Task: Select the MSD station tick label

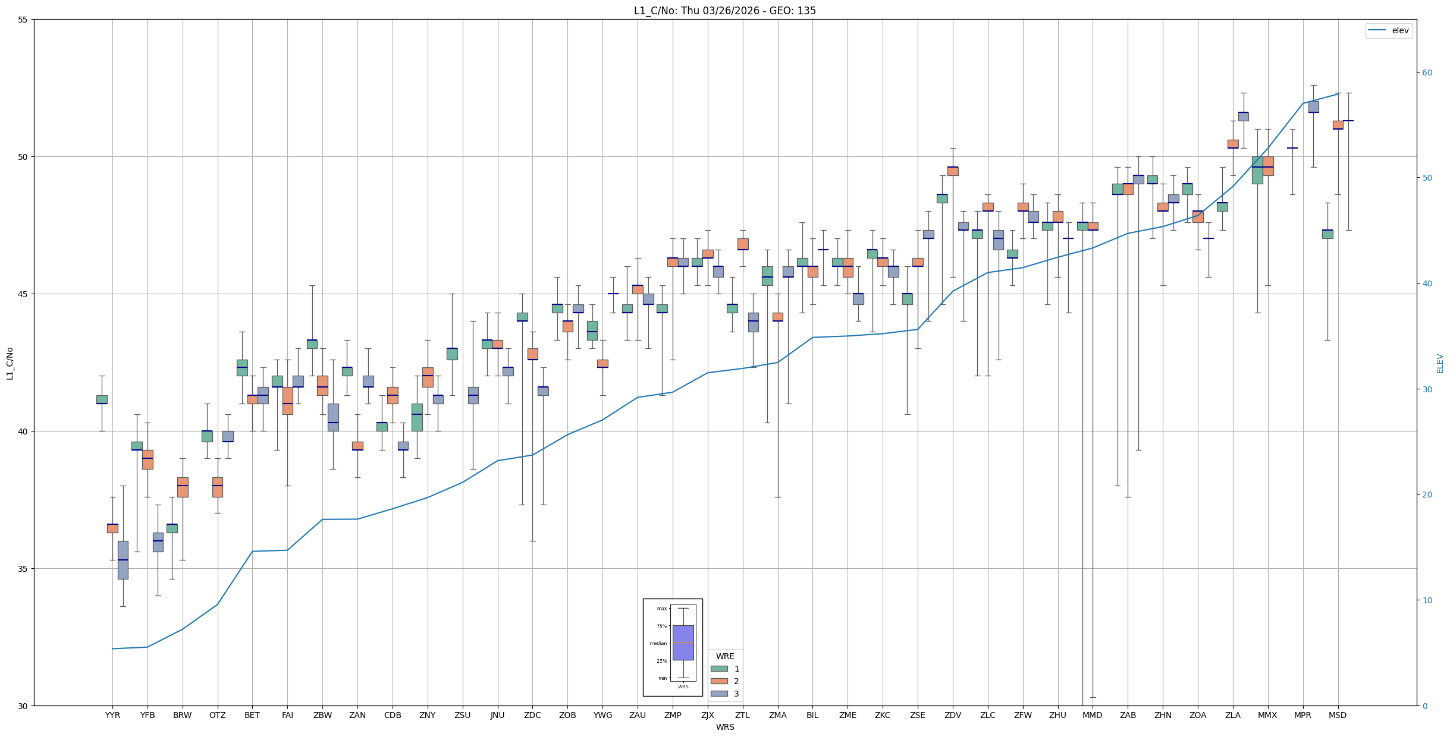Action: click(1338, 715)
